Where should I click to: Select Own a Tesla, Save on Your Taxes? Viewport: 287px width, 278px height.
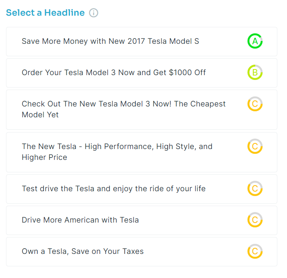[x=141, y=251]
